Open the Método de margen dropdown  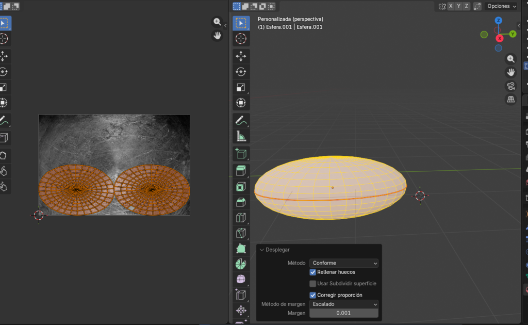344,304
